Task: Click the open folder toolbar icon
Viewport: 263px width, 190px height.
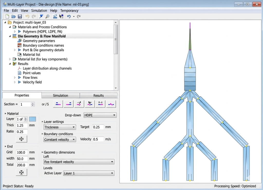Action: (13, 16)
